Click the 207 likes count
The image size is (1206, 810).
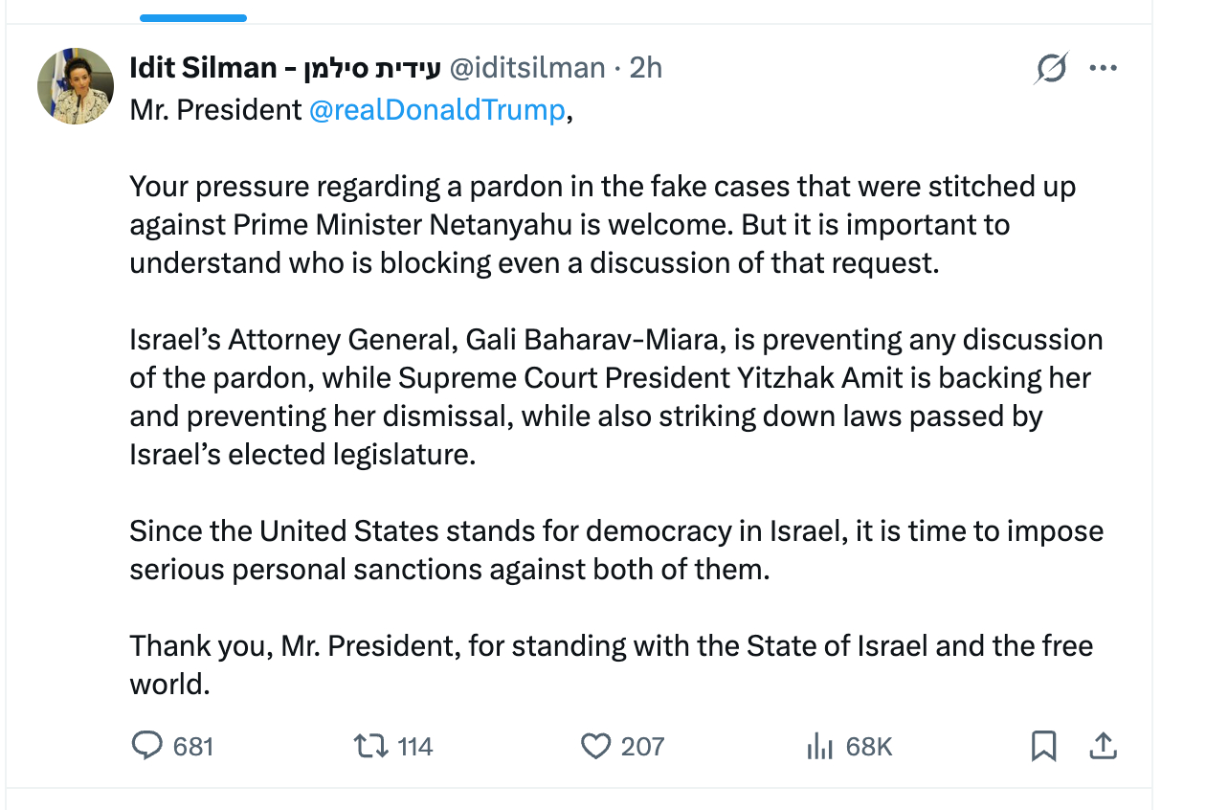[642, 746]
